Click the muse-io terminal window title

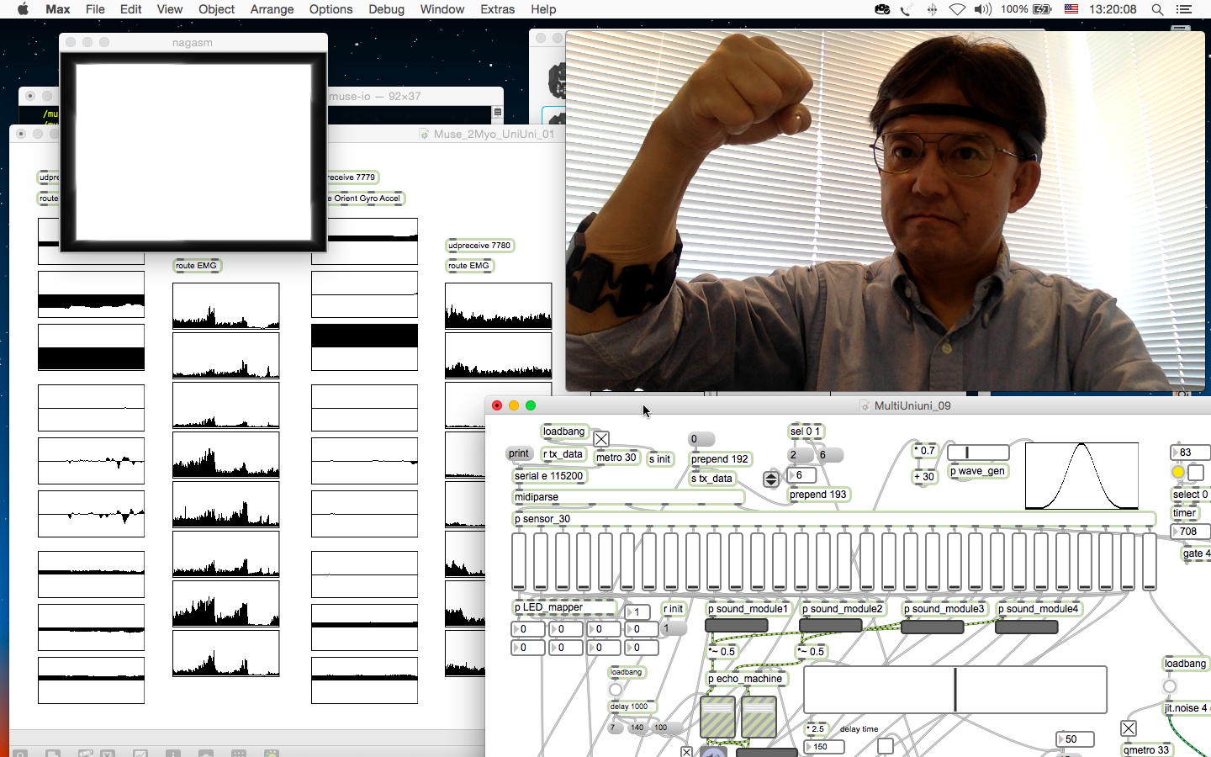click(x=375, y=96)
